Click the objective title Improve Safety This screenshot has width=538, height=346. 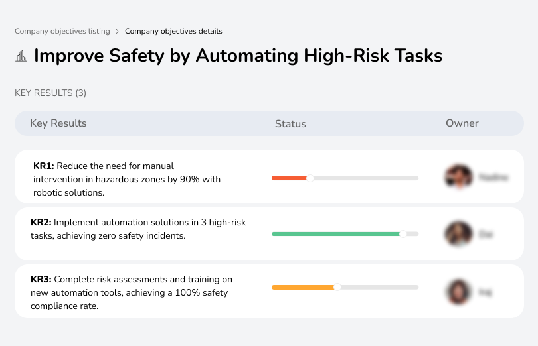[x=238, y=56]
